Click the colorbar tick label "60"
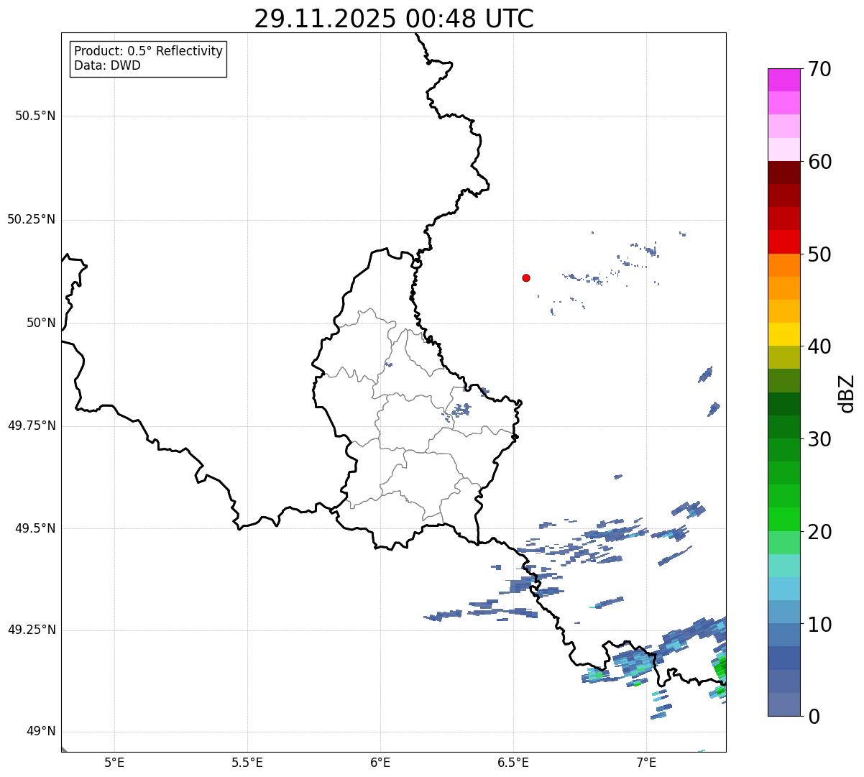The width and height of the screenshot is (864, 777). point(819,162)
